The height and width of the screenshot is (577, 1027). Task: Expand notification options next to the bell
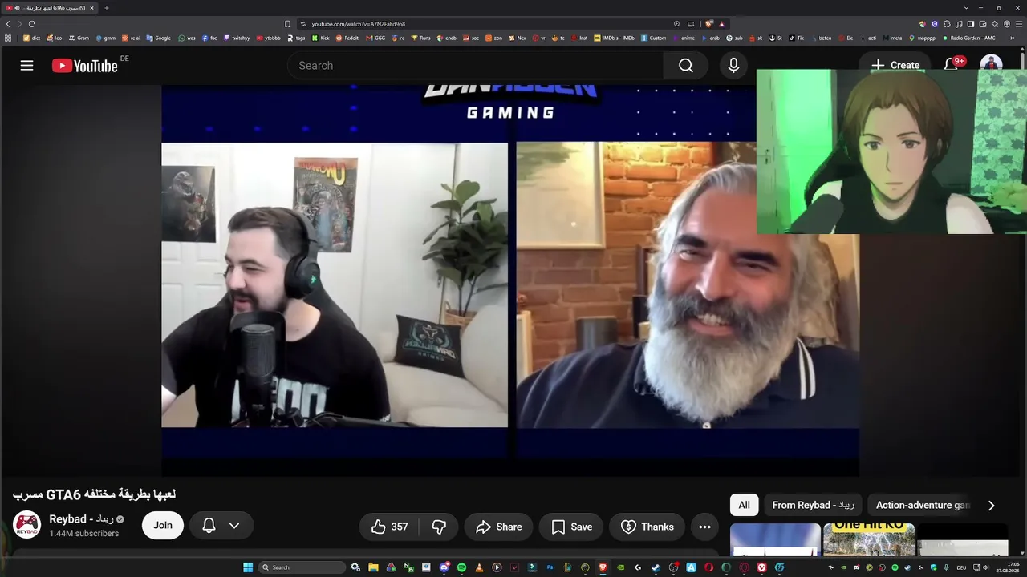(x=234, y=526)
